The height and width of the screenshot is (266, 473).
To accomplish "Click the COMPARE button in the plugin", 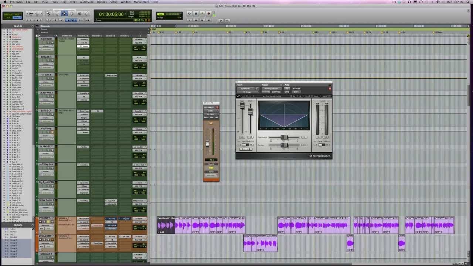I will point(276,92).
